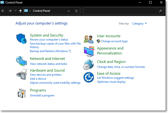Go up one level with the up arrow
The width and height of the screenshot is (168, 113).
point(20,11)
